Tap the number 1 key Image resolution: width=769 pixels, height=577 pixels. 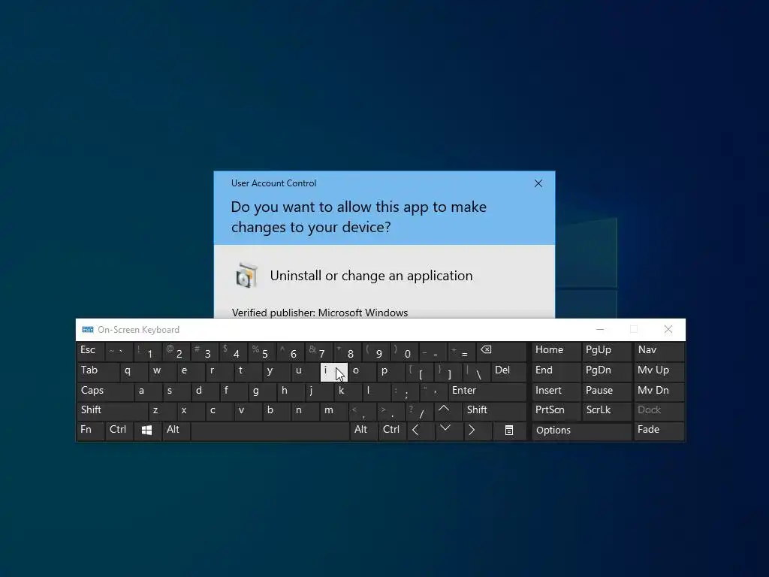(x=148, y=352)
